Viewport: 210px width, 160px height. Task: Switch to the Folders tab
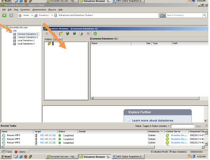[x=48, y=39]
